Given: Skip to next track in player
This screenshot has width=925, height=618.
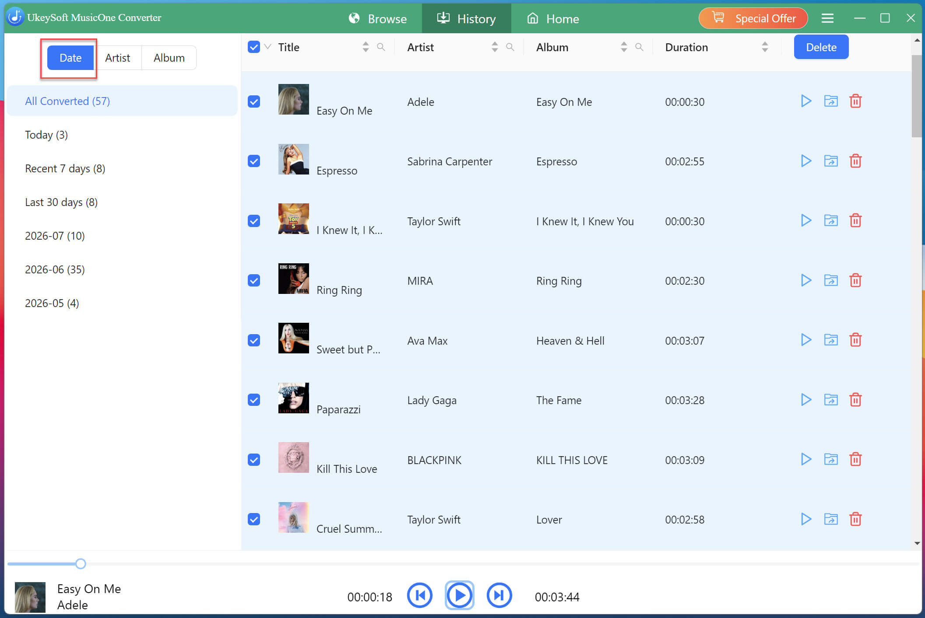Looking at the screenshot, I should pos(499,595).
